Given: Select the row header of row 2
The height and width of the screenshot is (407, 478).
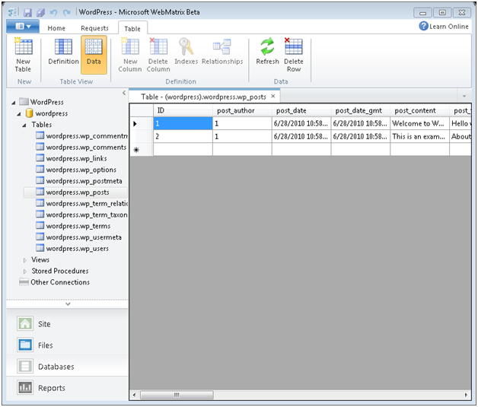Looking at the screenshot, I should (141, 136).
